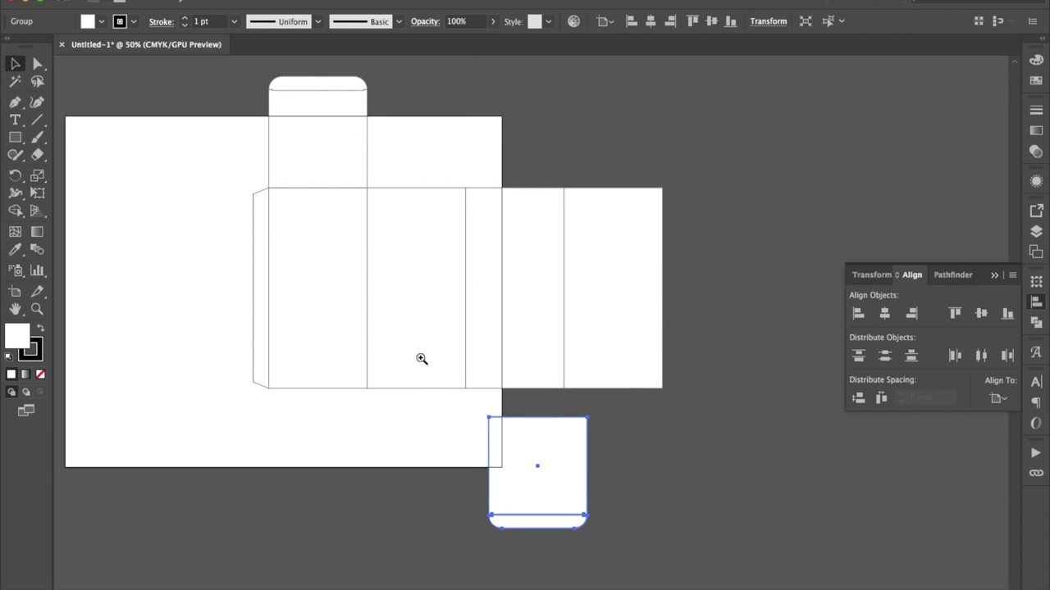Select the Scale tool
Screen dimensions: 1050x590
[x=37, y=175]
